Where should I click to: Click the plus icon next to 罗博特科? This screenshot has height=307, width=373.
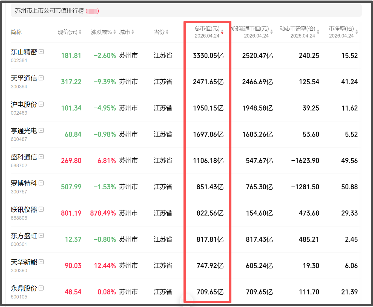[41, 183]
